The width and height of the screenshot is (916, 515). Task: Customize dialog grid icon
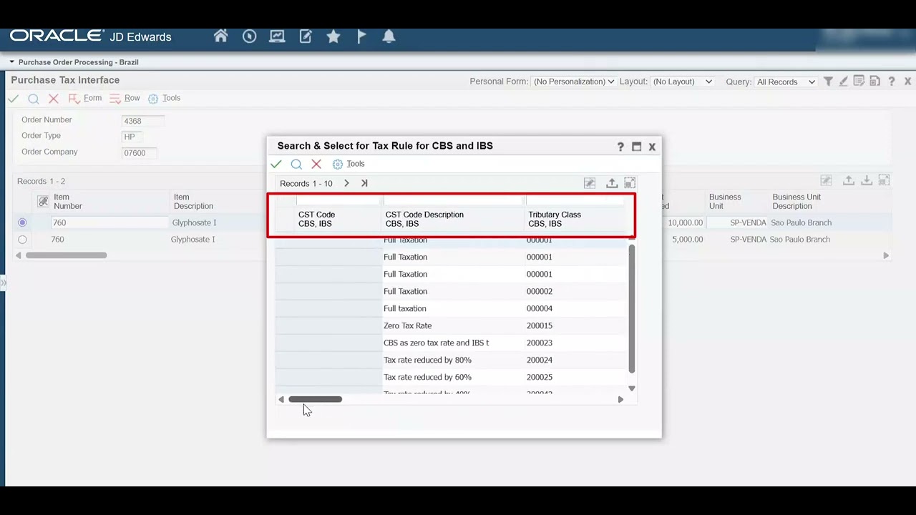[590, 183]
